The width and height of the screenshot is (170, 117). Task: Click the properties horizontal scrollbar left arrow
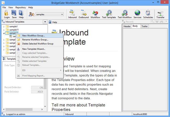click(4, 109)
